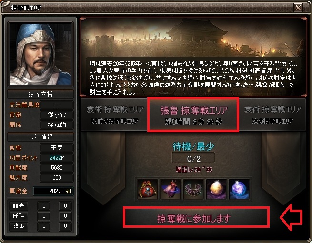This screenshot has width=312, height=243.
Task: Select the purple tassel charm reward icon
Action: point(171,189)
